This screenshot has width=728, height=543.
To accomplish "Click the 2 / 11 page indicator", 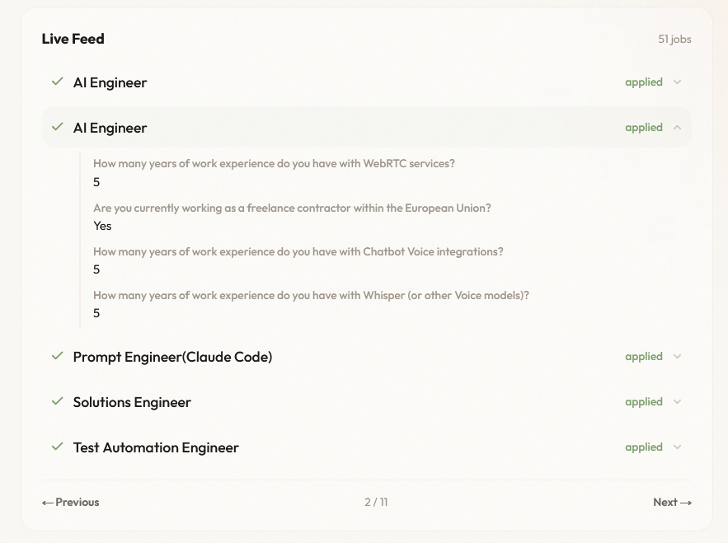I will 376,502.
